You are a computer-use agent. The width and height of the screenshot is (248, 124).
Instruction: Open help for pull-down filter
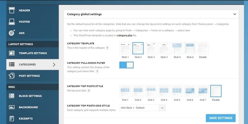coord(97,71)
